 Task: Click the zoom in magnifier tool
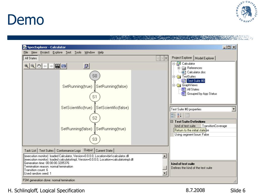coord(26,66)
